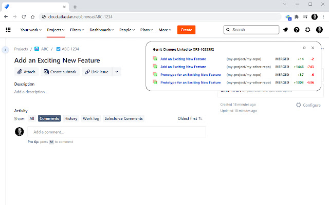The image size is (329, 205).
Task: Click Configure next to the gear
Action: 312,105
